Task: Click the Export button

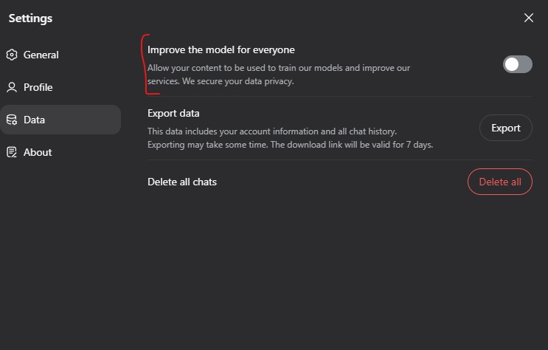Action: click(506, 128)
